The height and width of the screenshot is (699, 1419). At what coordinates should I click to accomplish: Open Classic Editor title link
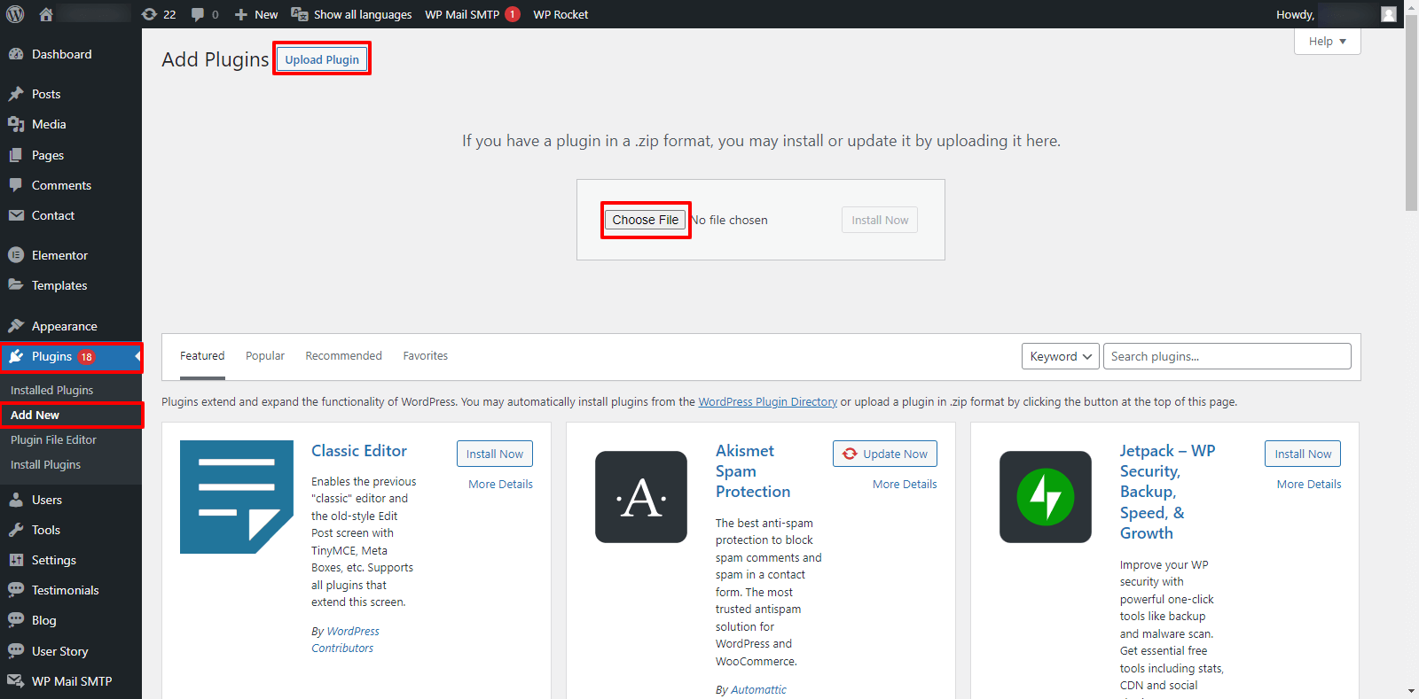click(x=359, y=451)
